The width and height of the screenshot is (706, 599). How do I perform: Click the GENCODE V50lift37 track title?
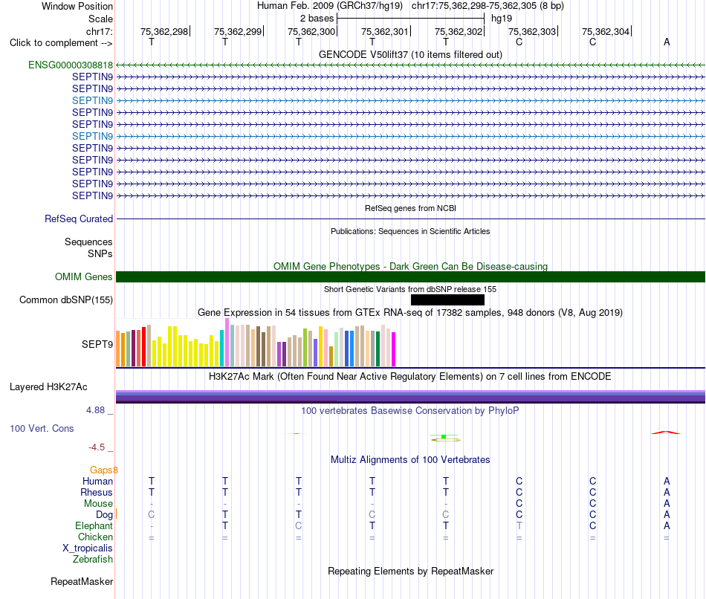410,54
